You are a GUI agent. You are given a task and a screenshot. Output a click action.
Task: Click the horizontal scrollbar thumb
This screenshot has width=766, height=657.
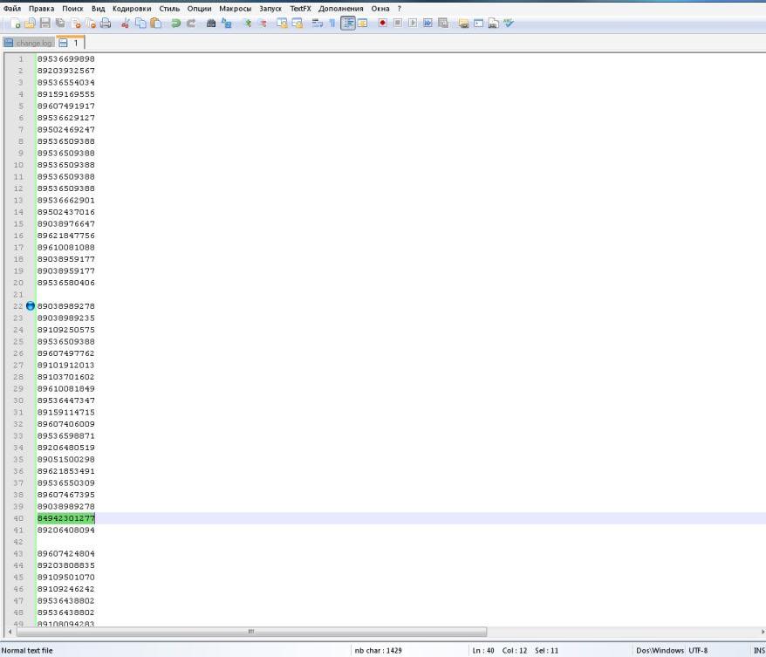point(251,632)
